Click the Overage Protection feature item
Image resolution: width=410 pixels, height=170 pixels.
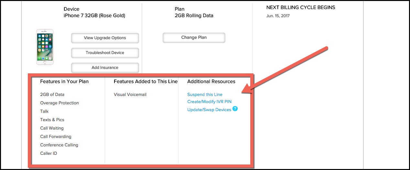coord(59,103)
